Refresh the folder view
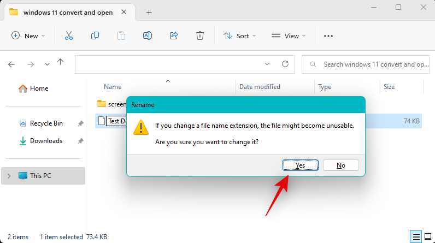 click(285, 64)
